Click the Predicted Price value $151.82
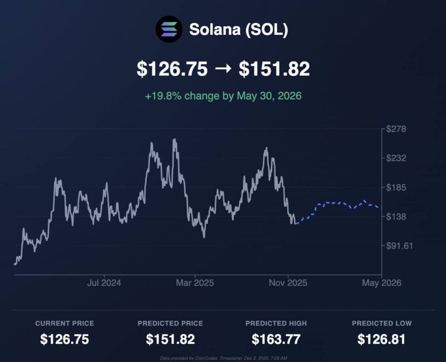 pos(170,339)
